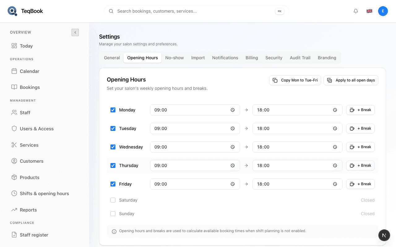Click the info icon in footer note
Viewport: 396px width, 247px height.
coord(114,231)
